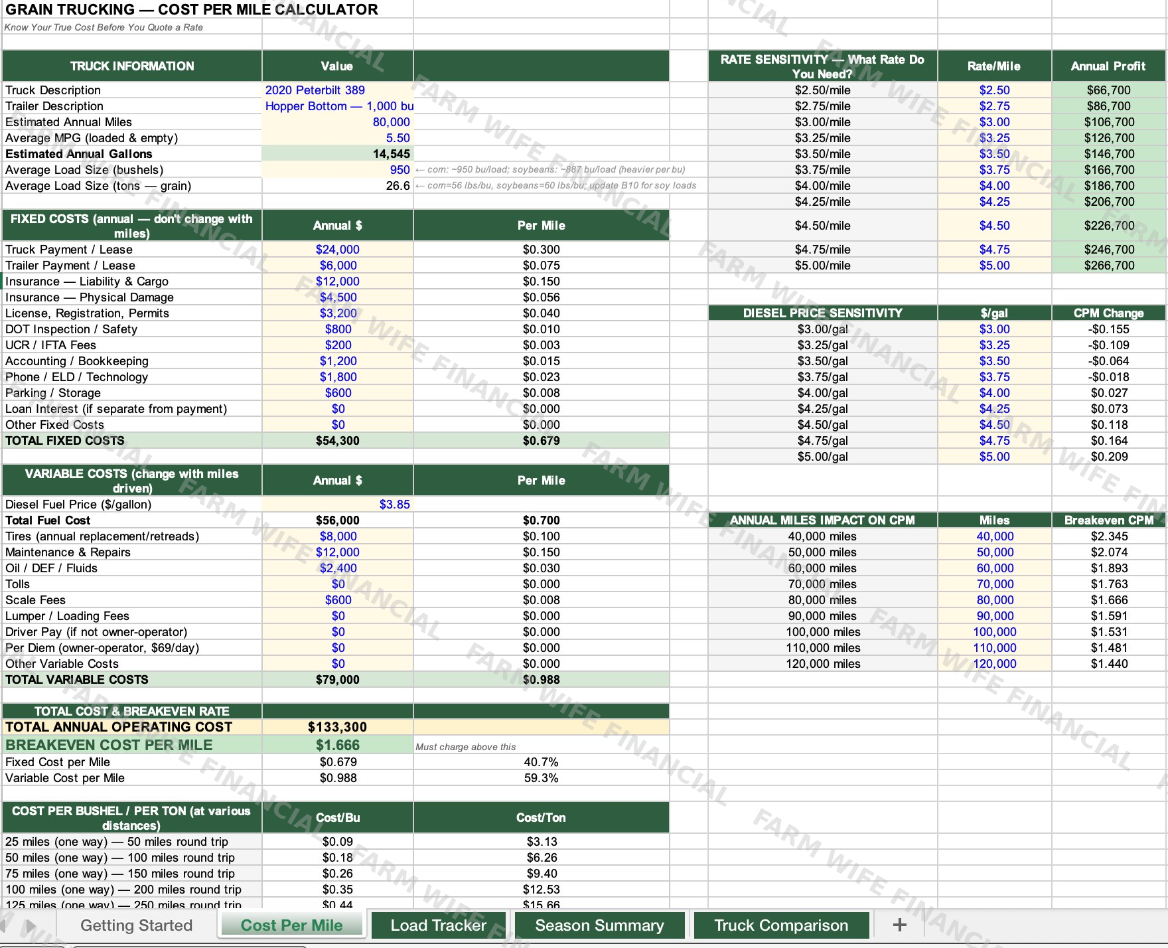Select Parking / Storage fixed cost amount $600
This screenshot has height=948, width=1168.
[338, 393]
